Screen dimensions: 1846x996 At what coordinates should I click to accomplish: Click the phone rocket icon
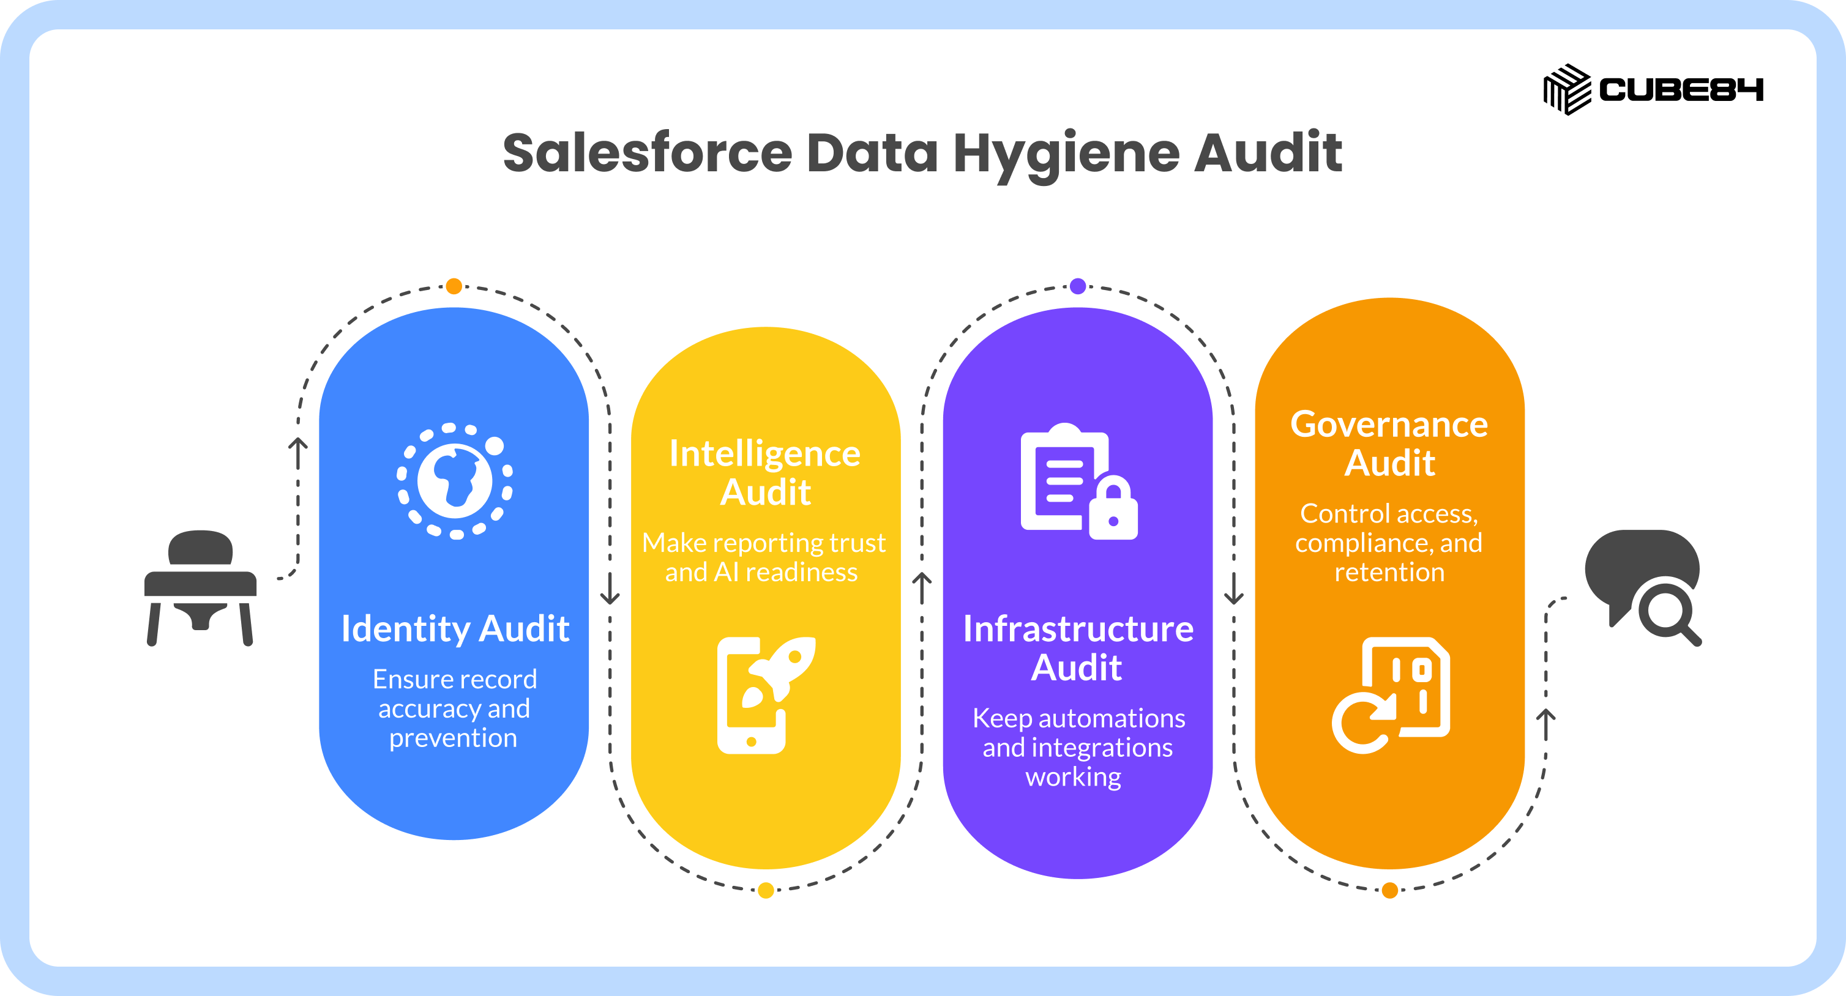click(x=766, y=695)
